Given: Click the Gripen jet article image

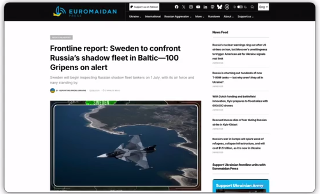Looking at the screenshot, I should tap(125, 145).
